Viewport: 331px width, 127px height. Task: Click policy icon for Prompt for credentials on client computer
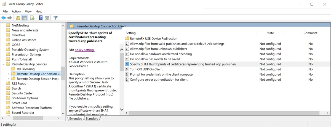point(127,74)
